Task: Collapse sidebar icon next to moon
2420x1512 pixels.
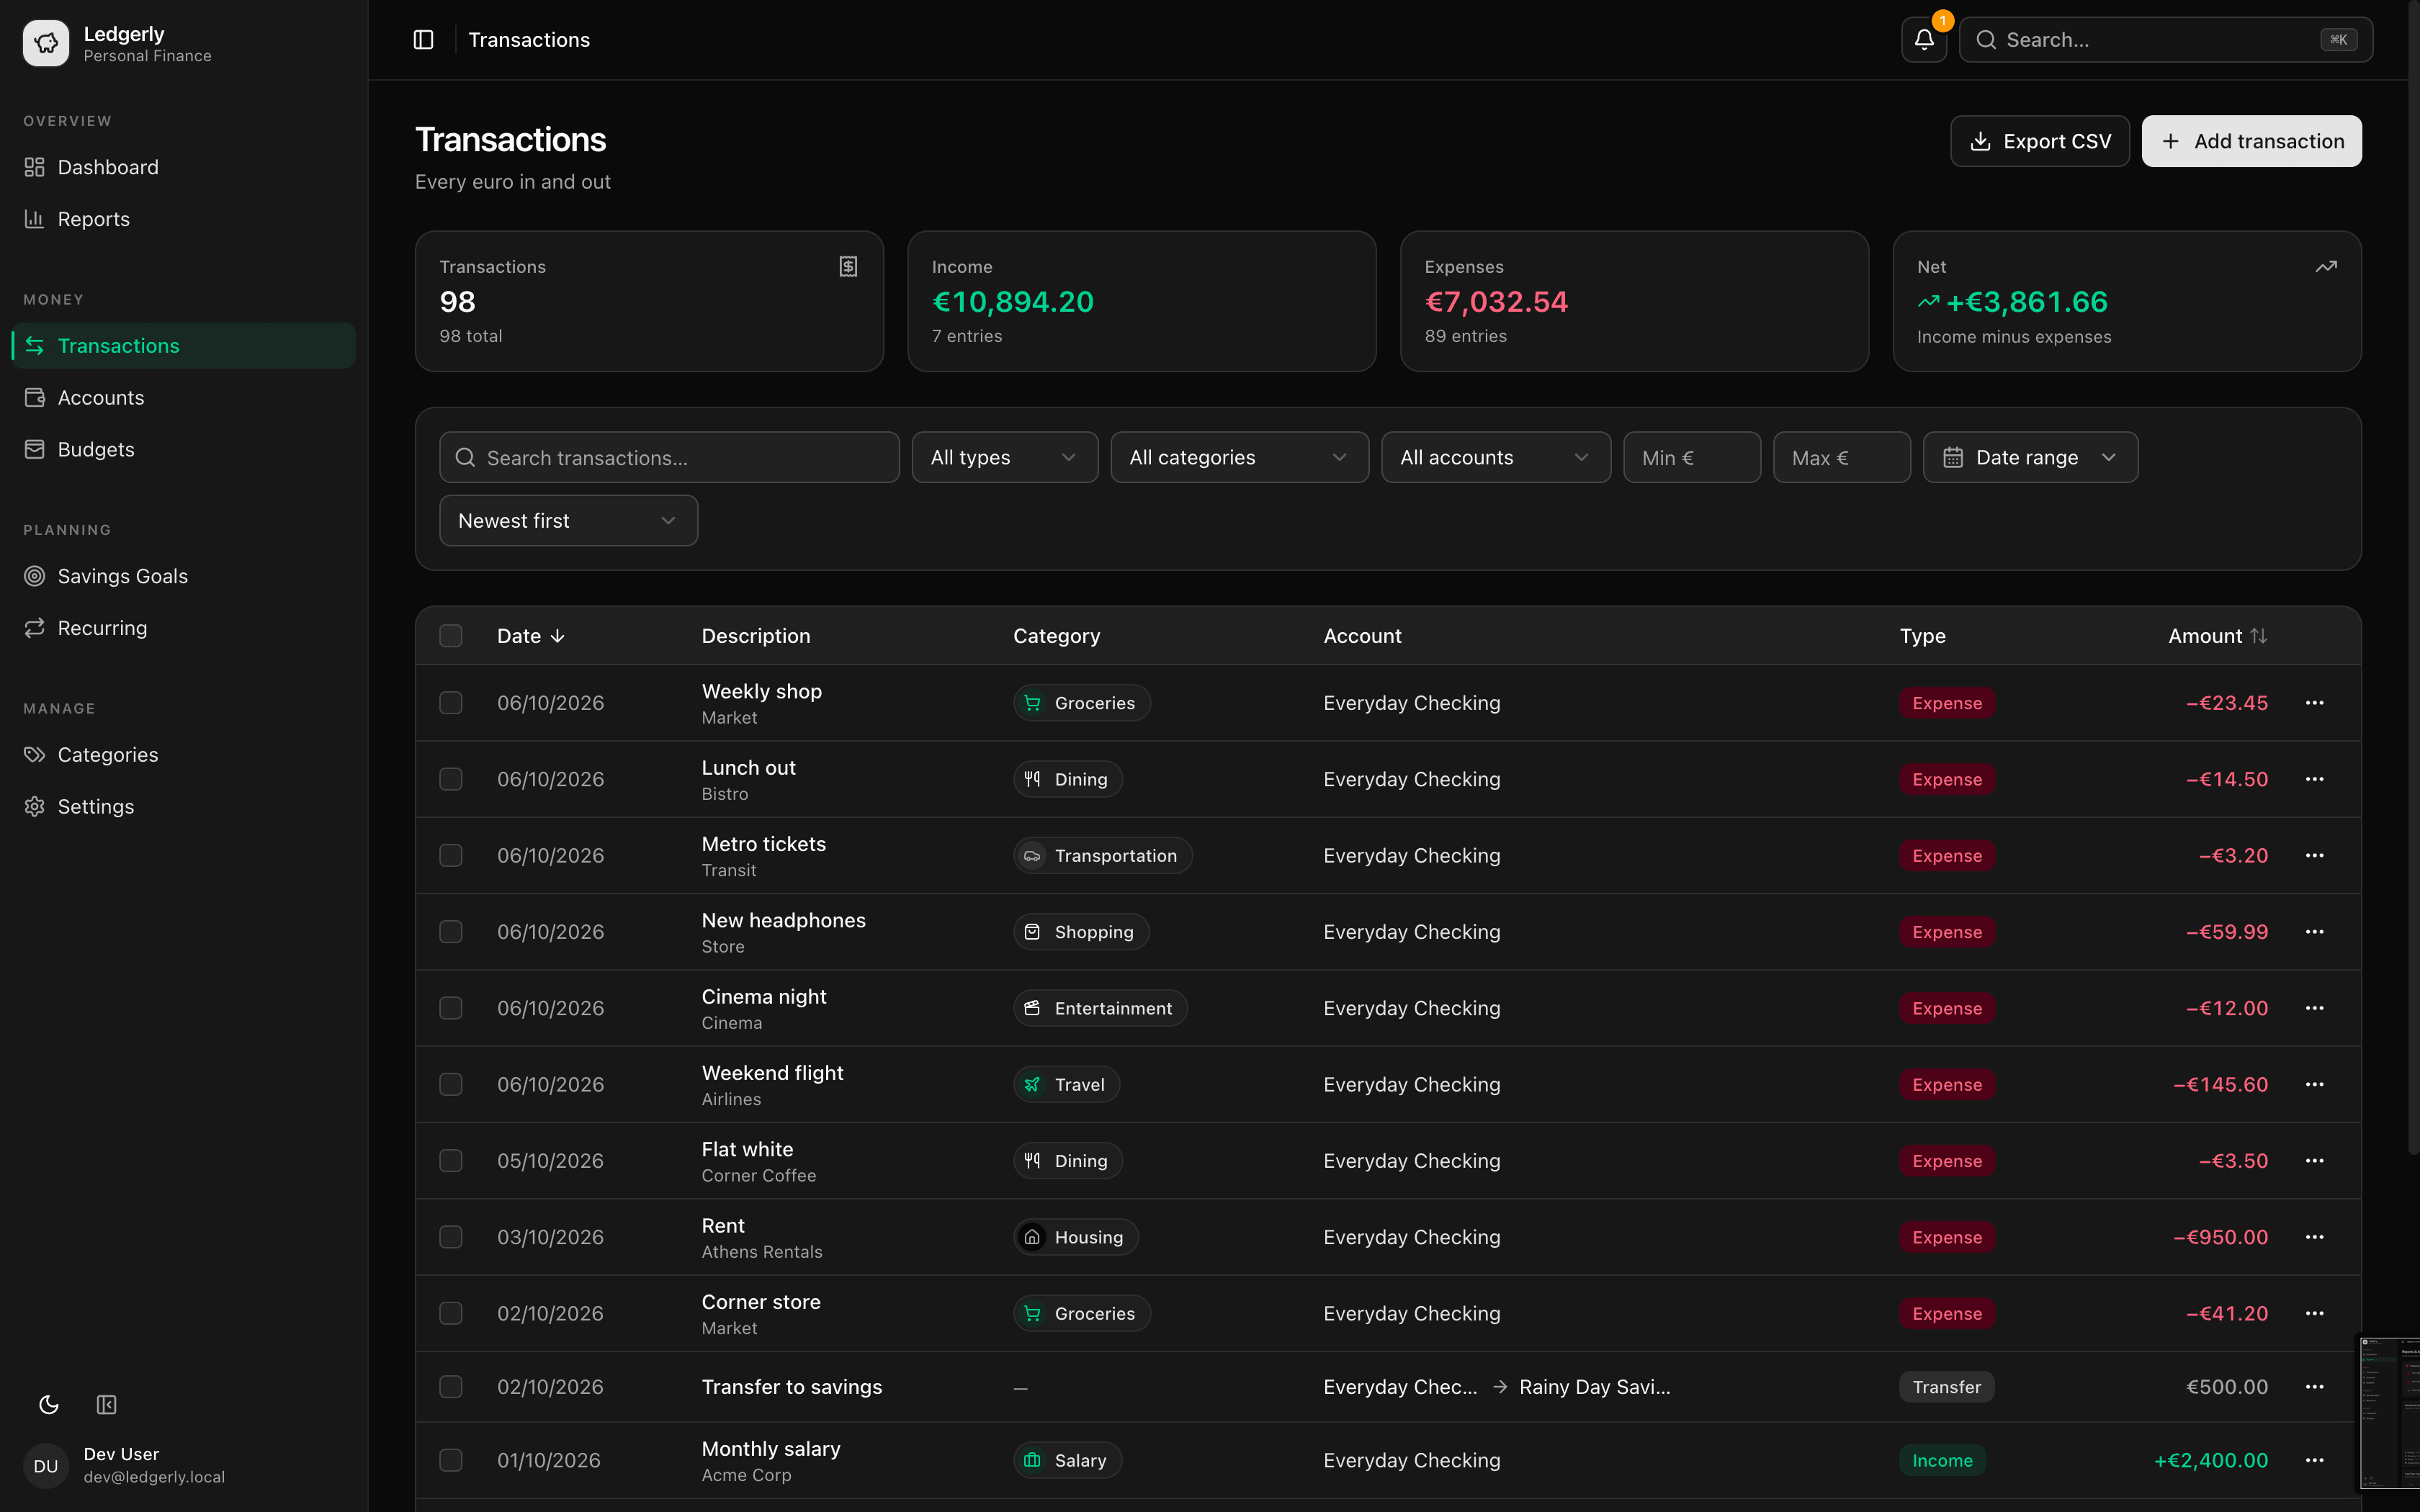Action: (107, 1405)
